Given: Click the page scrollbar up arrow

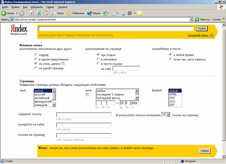Looking at the screenshot, I should click(224, 25).
